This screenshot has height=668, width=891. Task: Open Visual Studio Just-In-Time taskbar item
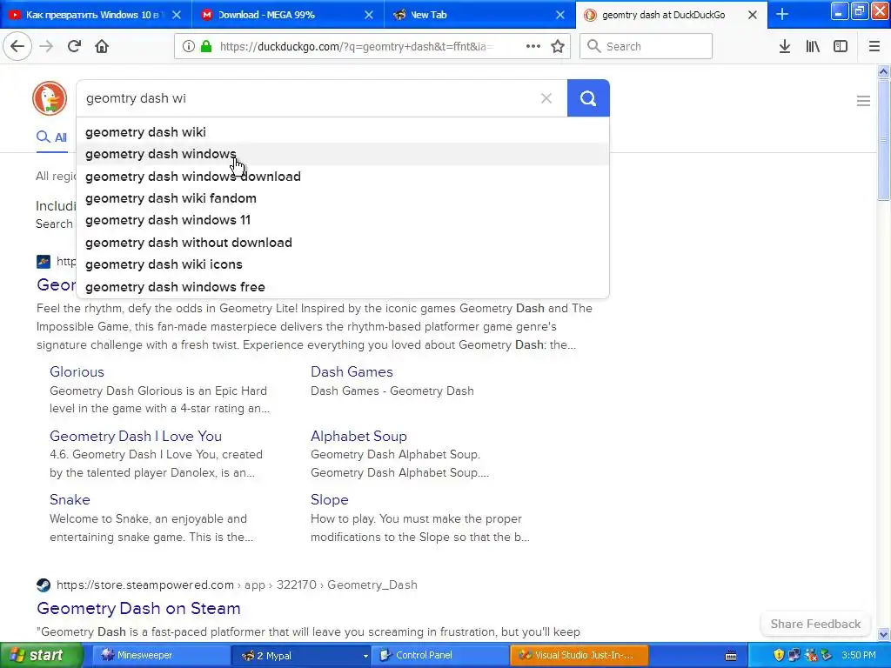pyautogui.click(x=579, y=655)
